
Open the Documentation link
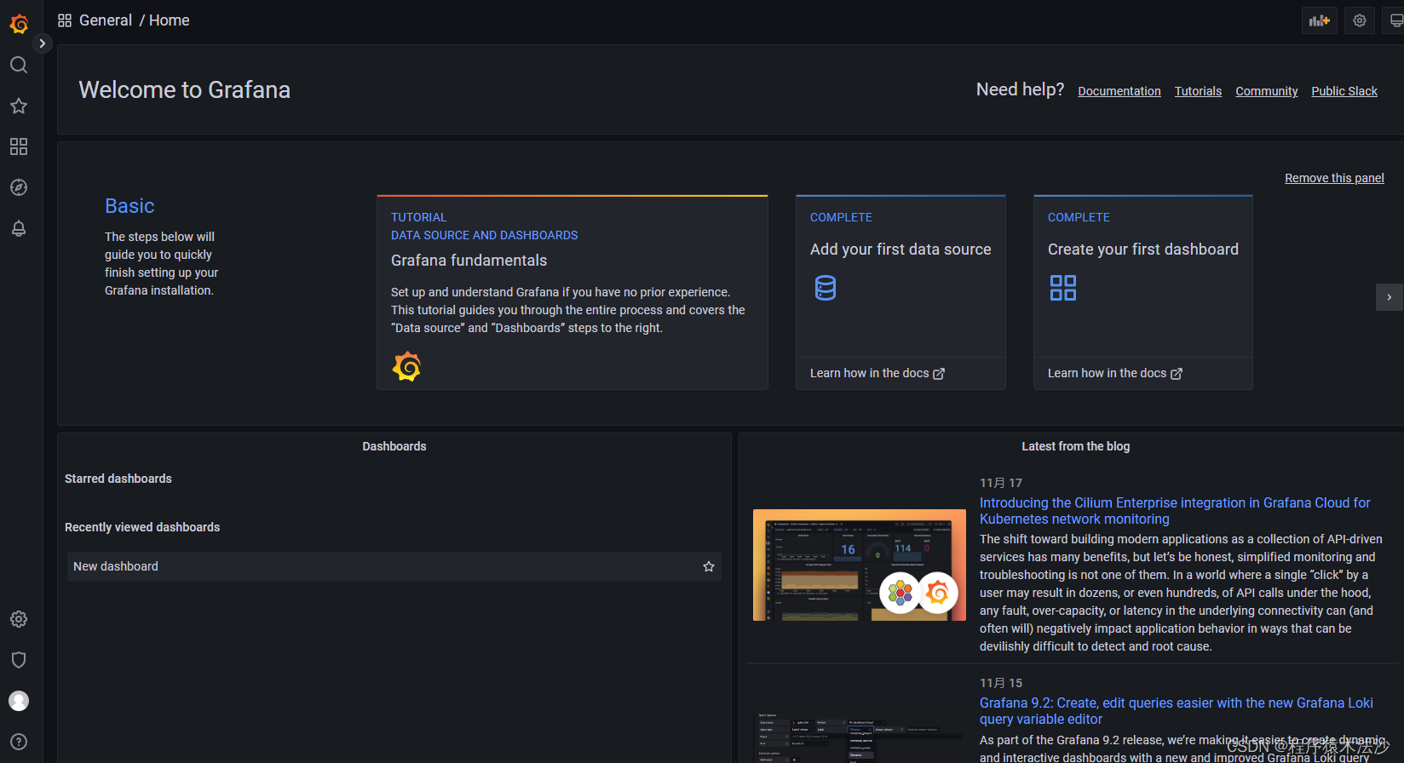click(x=1119, y=91)
